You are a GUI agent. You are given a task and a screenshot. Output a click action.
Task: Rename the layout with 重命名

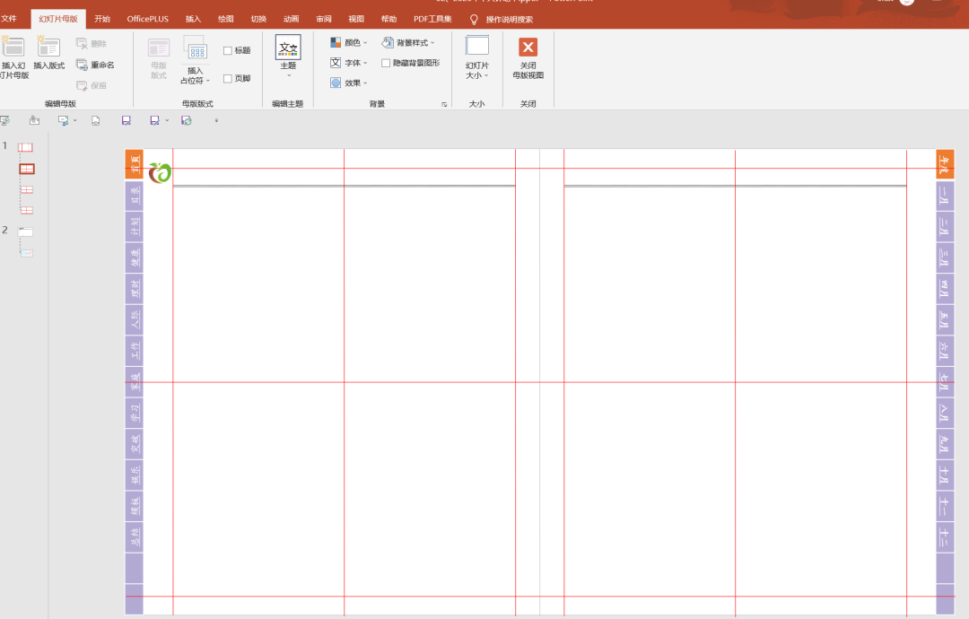95,65
